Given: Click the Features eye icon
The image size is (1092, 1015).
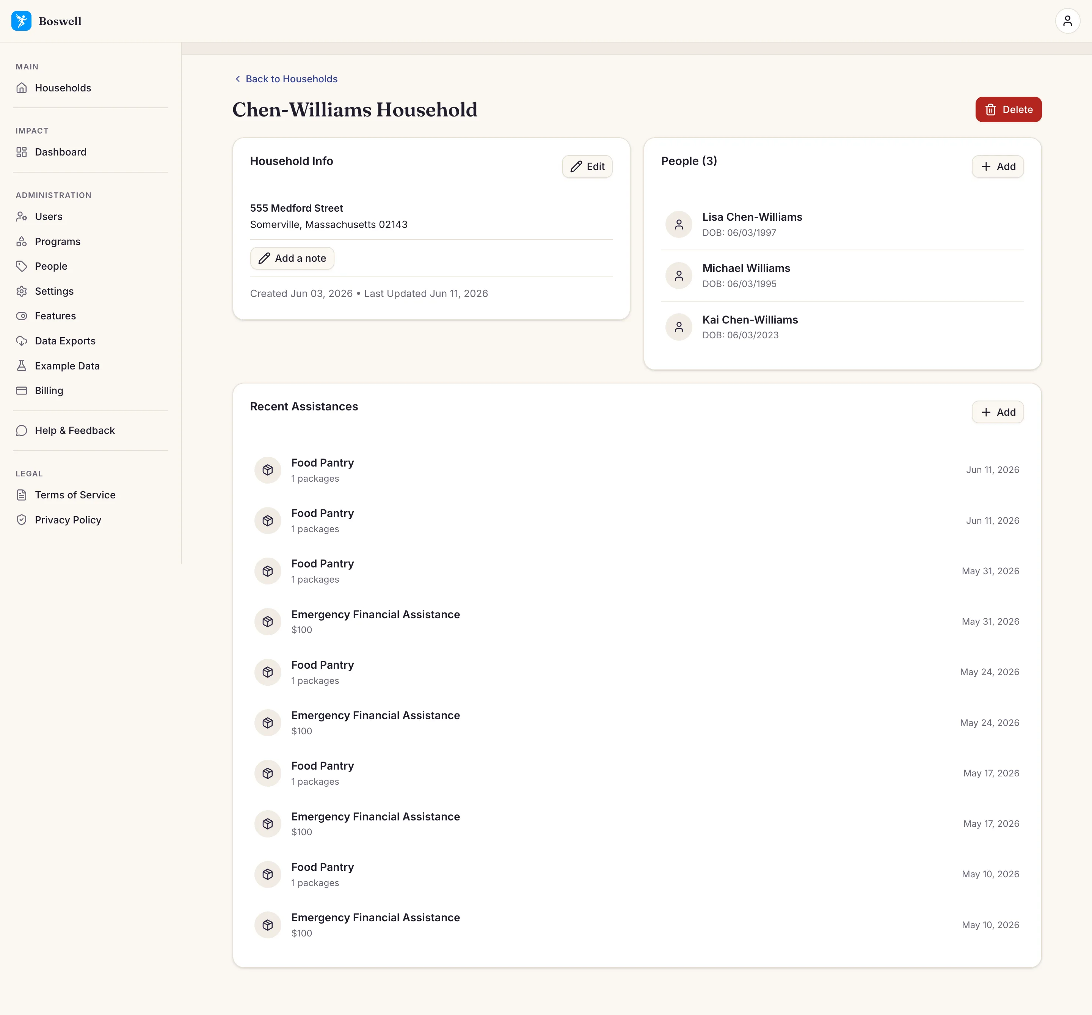Looking at the screenshot, I should click(x=21, y=316).
